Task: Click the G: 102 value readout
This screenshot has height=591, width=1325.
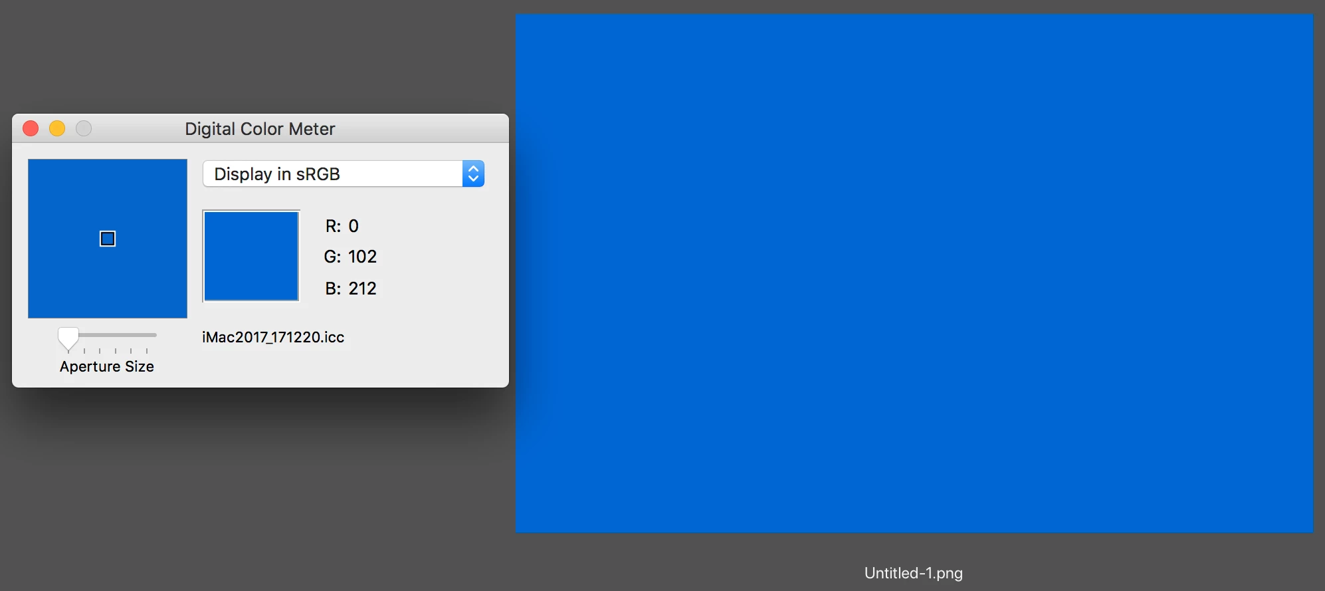Action: coord(350,257)
